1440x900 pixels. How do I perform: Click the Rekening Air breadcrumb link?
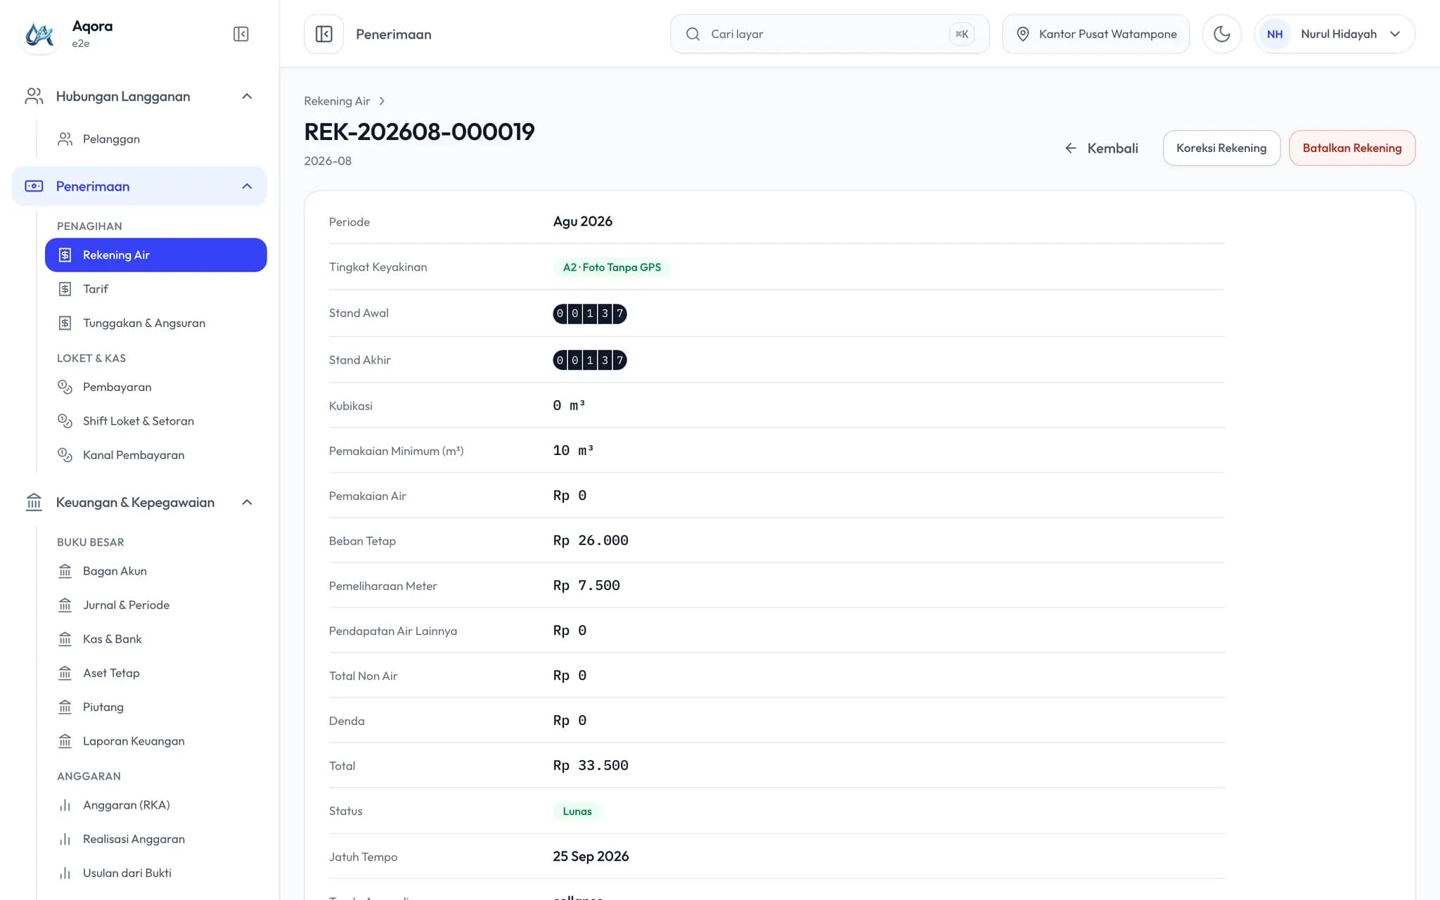coord(337,101)
